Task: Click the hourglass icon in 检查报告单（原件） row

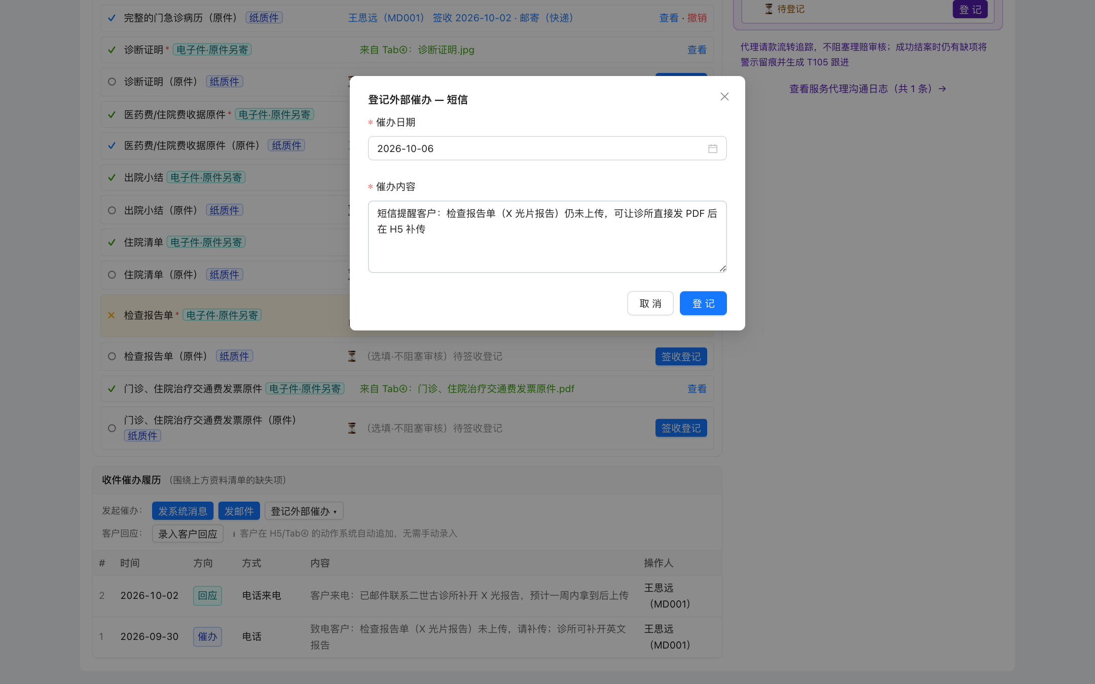Action: (352, 356)
